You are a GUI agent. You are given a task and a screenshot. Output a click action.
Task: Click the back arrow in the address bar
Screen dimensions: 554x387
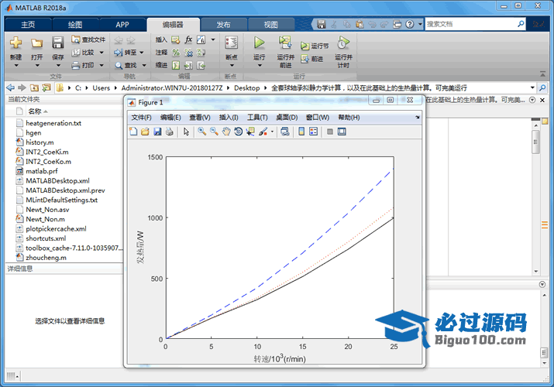(11, 87)
